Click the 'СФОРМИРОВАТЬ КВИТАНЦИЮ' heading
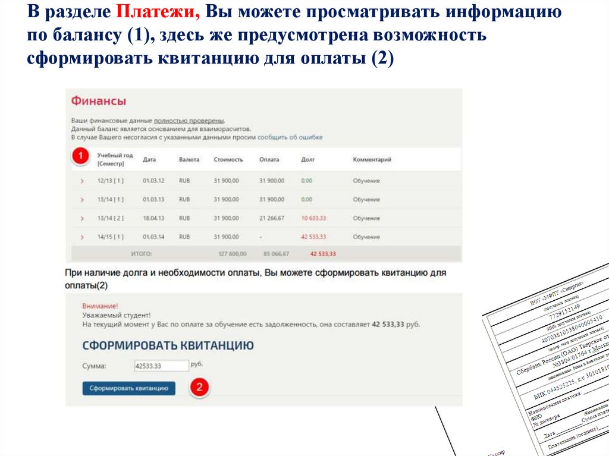Screen dimensions: 609x456 tap(168, 345)
